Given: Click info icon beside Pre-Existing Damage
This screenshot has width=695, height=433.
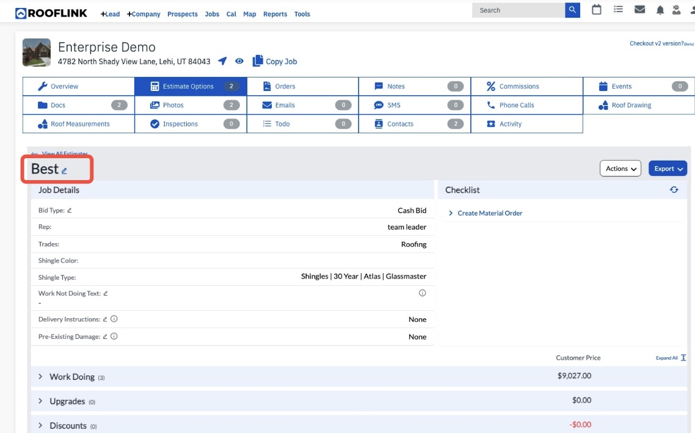Looking at the screenshot, I should 114,336.
